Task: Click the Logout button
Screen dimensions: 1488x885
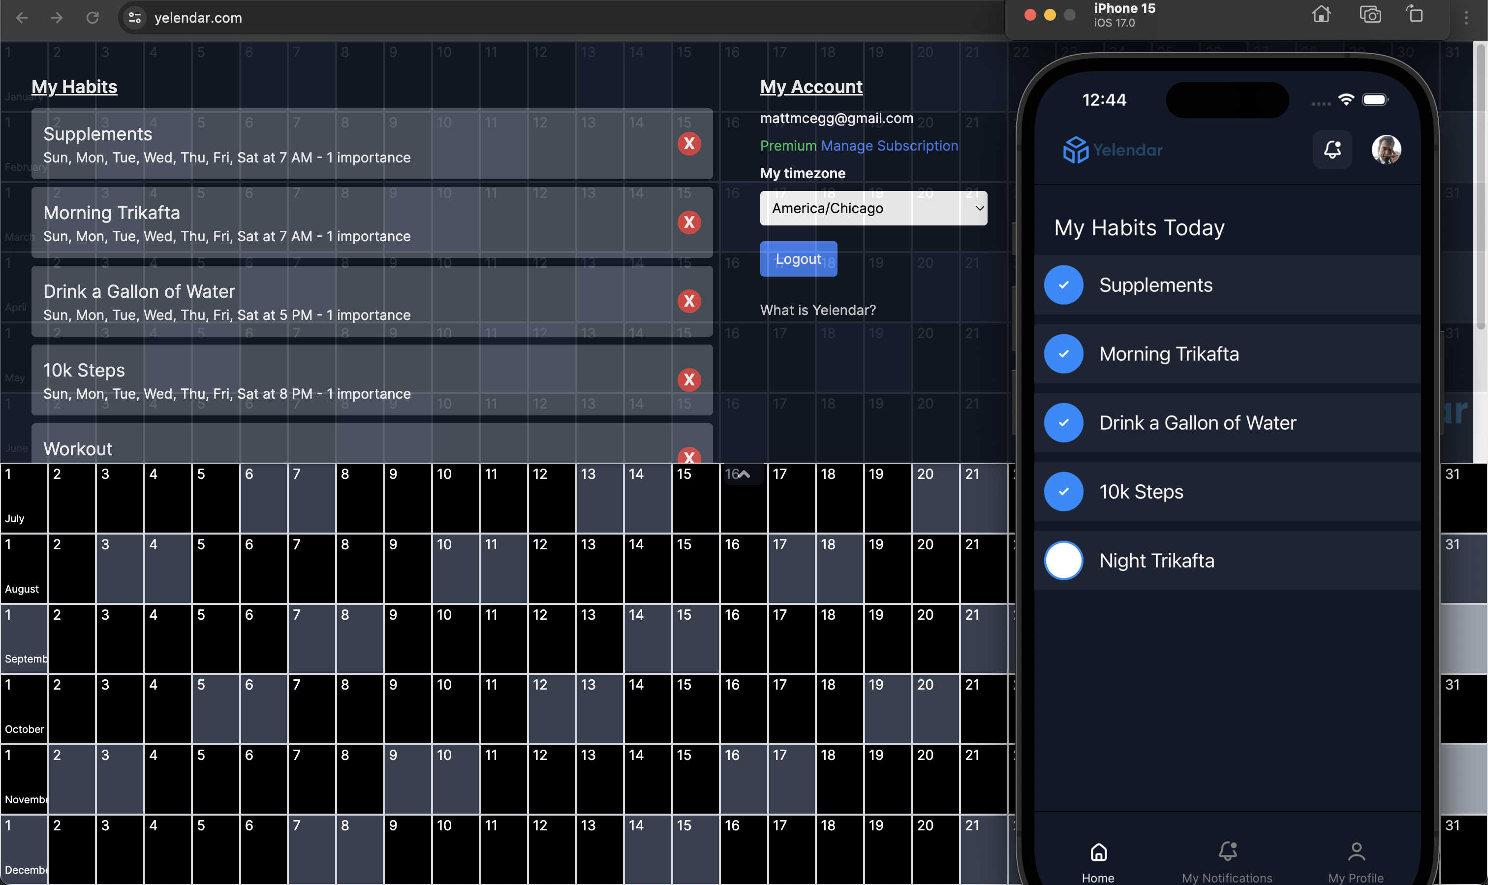Action: pyautogui.click(x=798, y=259)
